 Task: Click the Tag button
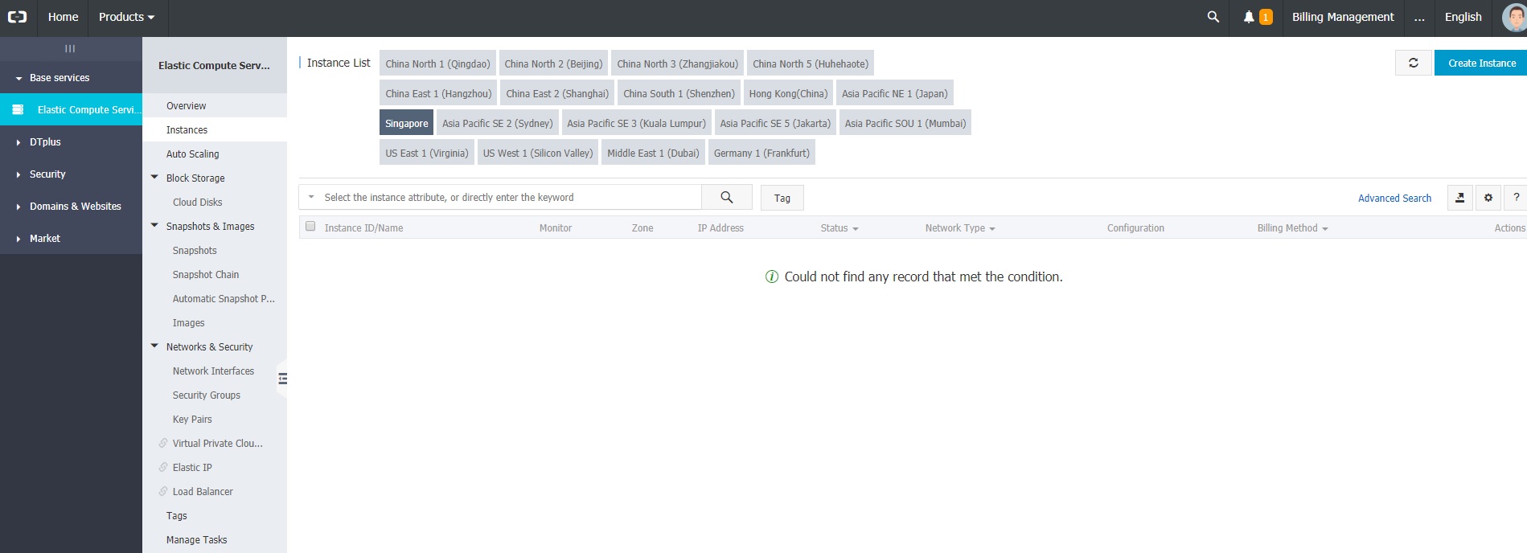[782, 198]
